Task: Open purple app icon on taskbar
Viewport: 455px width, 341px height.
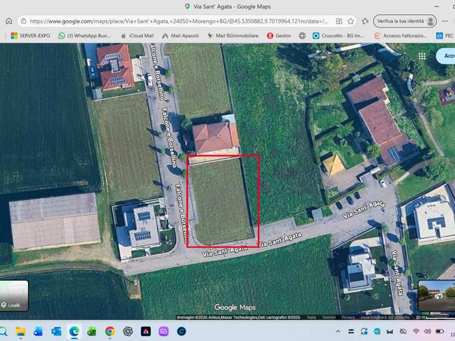Action: pos(164,331)
